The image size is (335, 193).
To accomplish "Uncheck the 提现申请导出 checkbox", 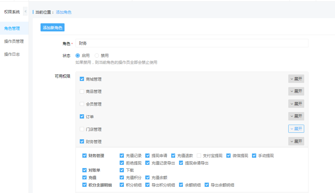I will 181,163.
